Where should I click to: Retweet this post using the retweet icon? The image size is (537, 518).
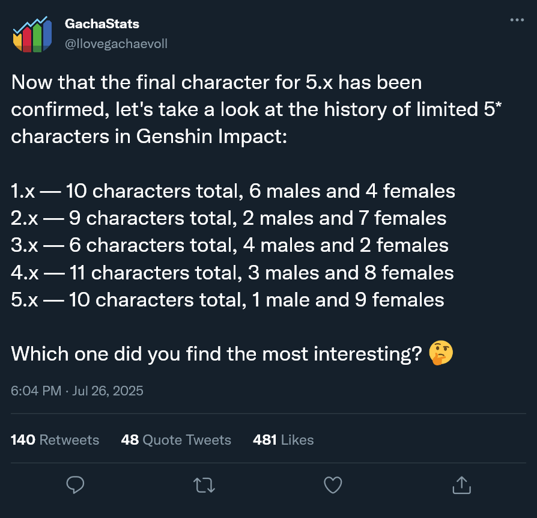point(204,485)
